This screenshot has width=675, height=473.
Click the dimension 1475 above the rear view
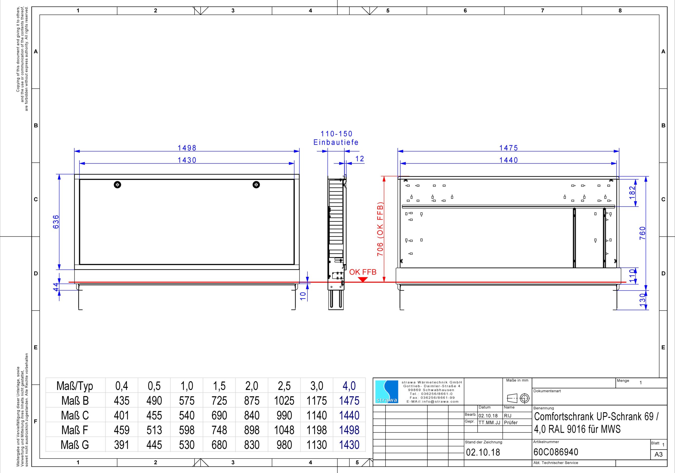(509, 148)
